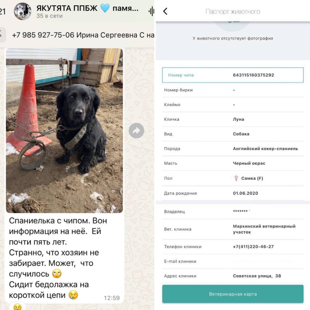Tap the ЯКУТЯТА ППБЖ group title
This screenshot has height=310, width=310.
pyautogui.click(x=87, y=8)
